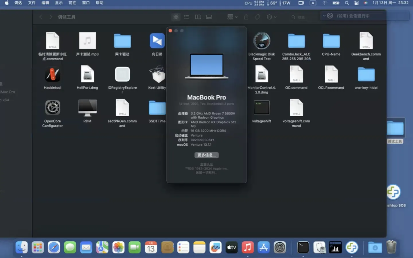
Task: Open the Hackintool app icon
Action: (x=52, y=75)
